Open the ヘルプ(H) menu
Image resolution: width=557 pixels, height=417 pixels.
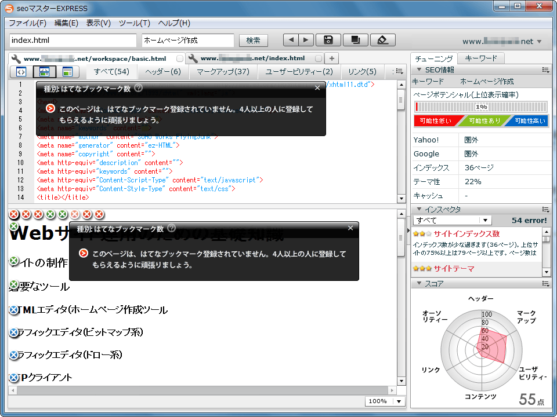174,23
